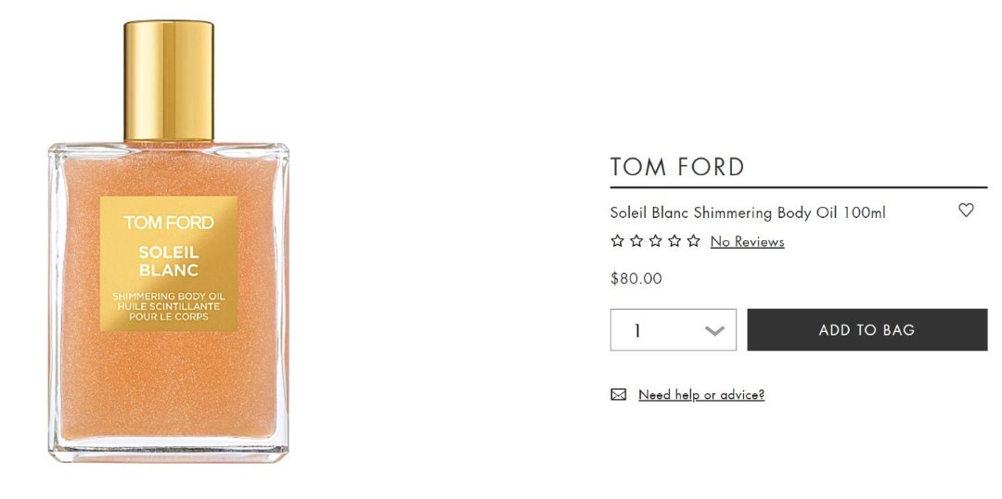Click the envelope help icon
This screenshot has height=499, width=1002.
(x=618, y=394)
